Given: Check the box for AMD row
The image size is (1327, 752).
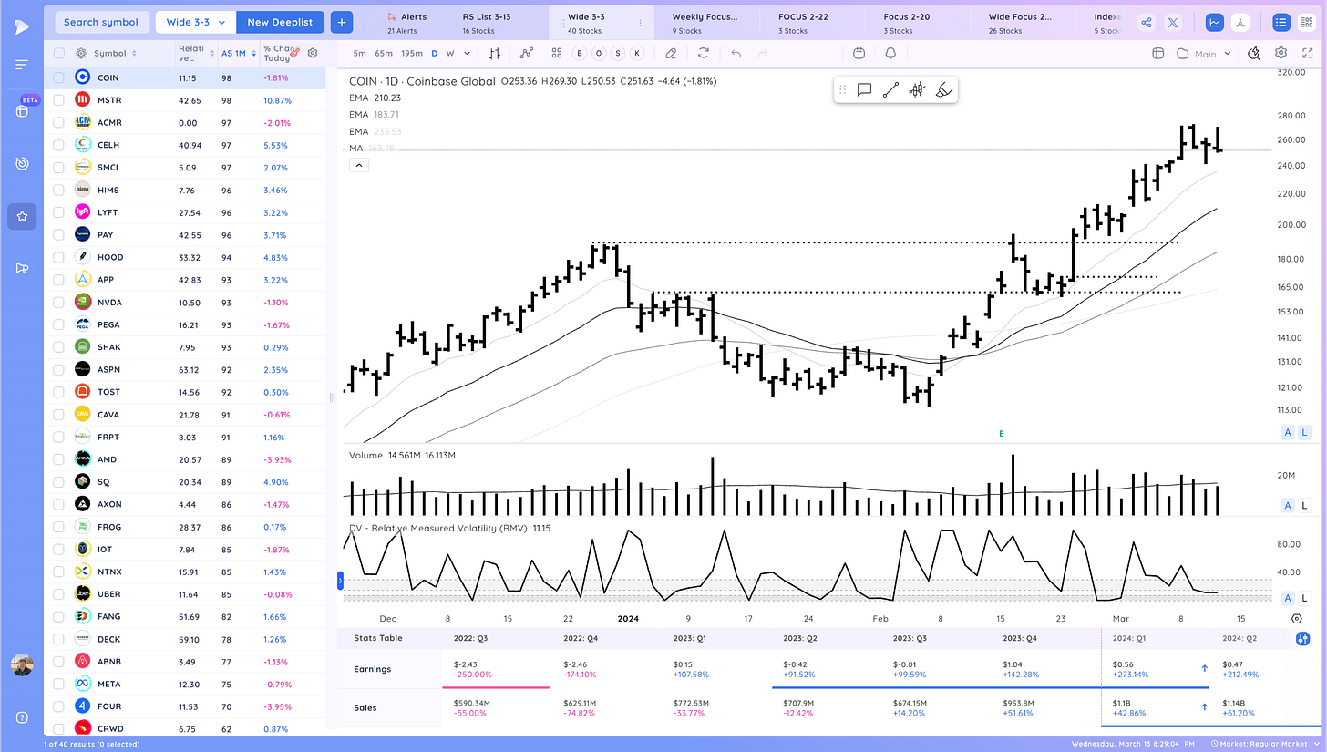Looking at the screenshot, I should pyautogui.click(x=59, y=459).
